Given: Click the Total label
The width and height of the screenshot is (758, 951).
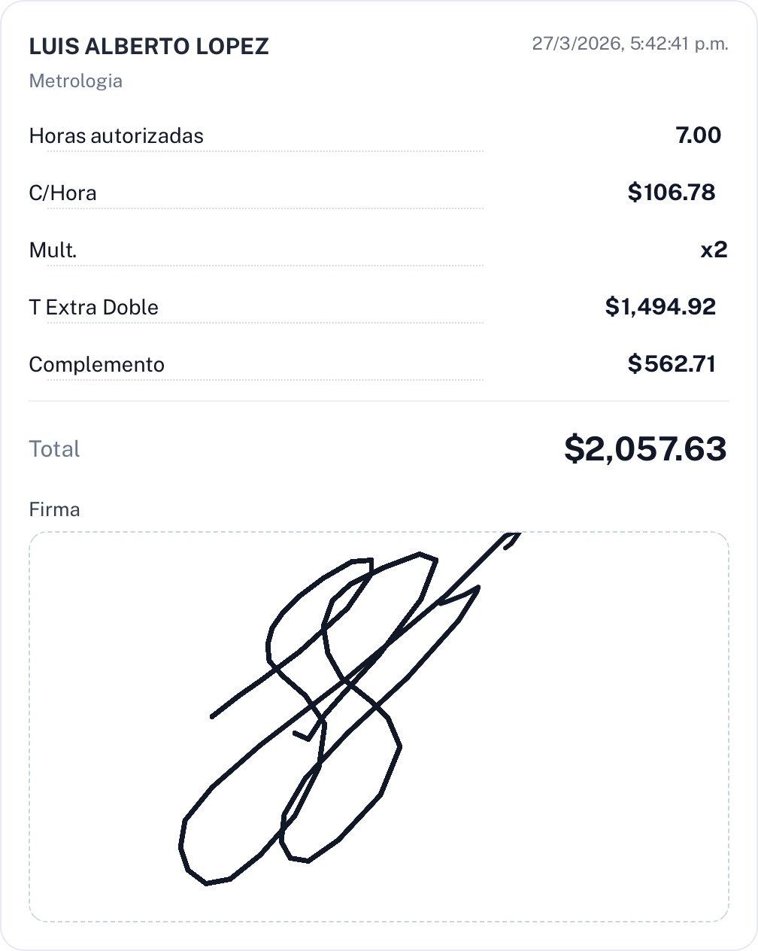Looking at the screenshot, I should (x=54, y=449).
